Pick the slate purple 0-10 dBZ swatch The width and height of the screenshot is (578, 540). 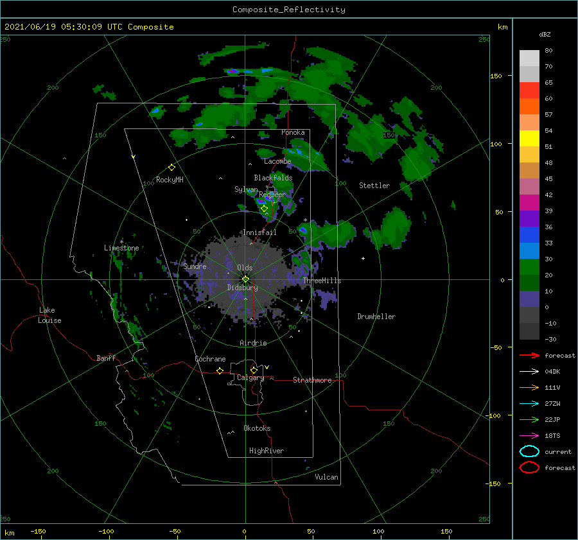(529, 299)
